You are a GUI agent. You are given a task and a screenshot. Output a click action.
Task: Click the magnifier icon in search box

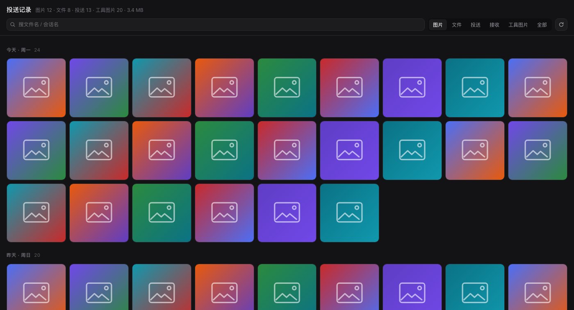(13, 25)
